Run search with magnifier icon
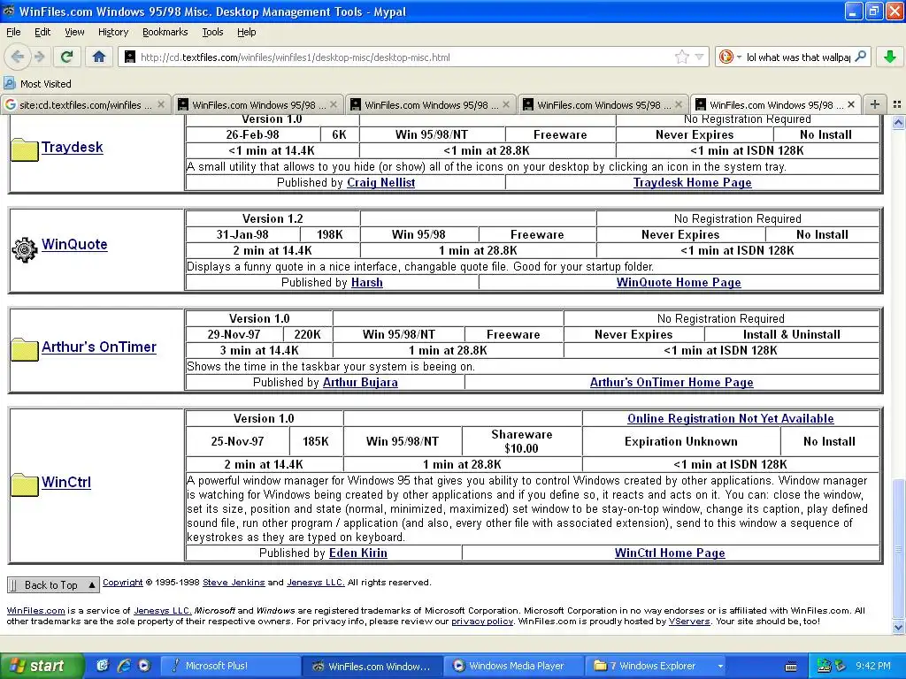 point(860,57)
